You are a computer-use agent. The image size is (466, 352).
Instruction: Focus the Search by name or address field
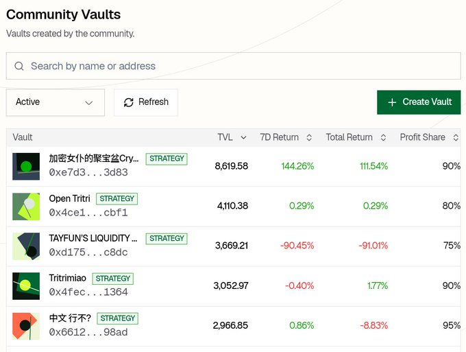click(233, 66)
